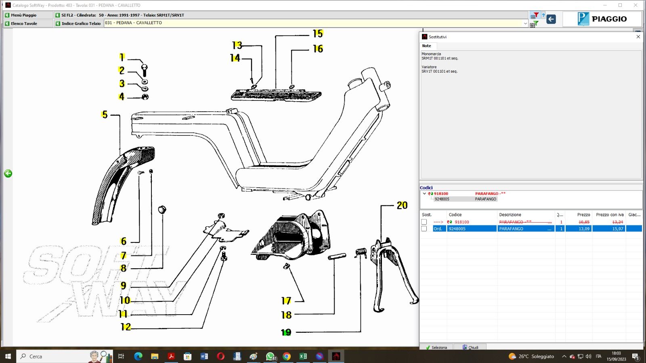Select tree child item 9248005 PARAFANGO
This screenshot has height=363, width=646.
[442, 199]
